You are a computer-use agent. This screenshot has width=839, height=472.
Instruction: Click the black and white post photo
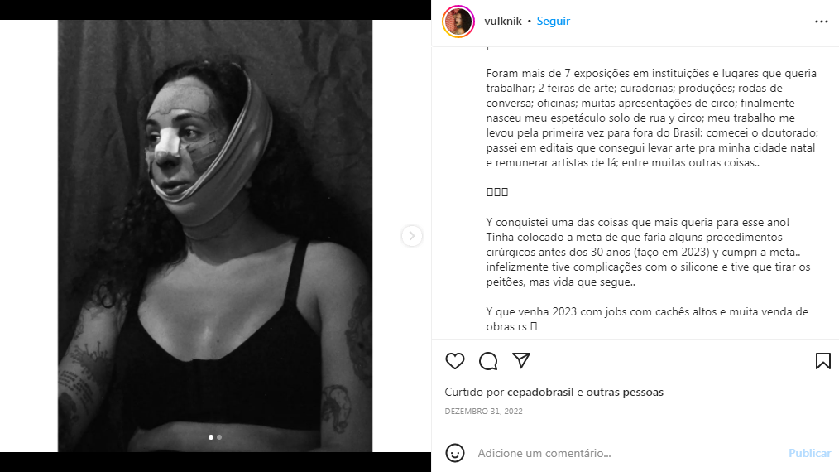[x=215, y=236]
